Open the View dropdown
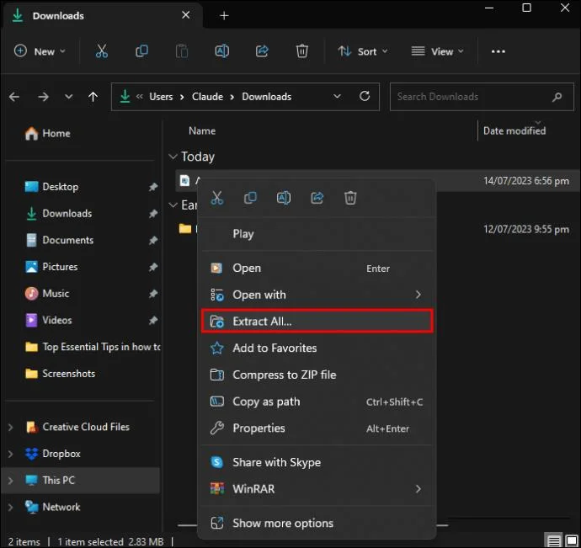581x548 pixels. (438, 51)
